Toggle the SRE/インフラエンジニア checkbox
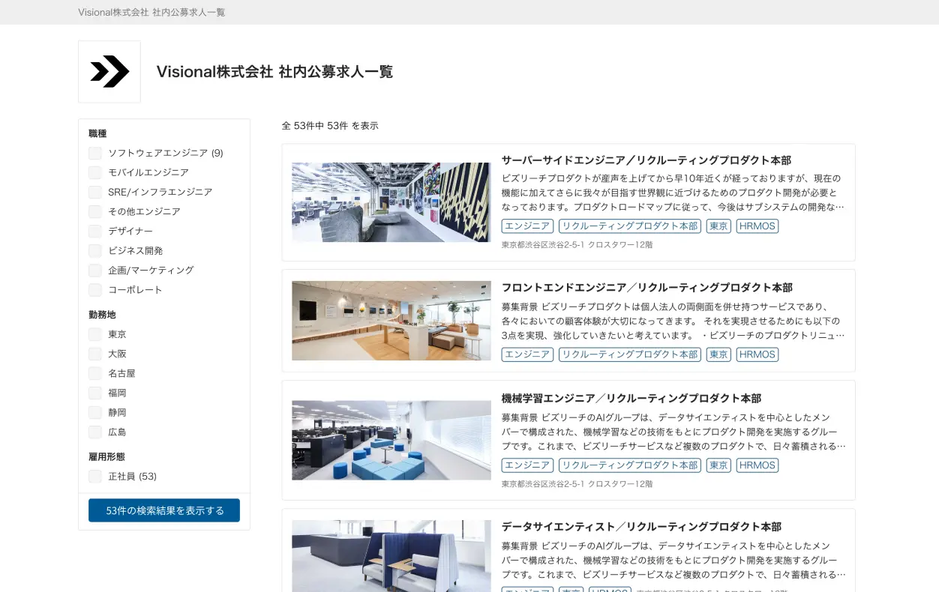939x592 pixels. 95,192
